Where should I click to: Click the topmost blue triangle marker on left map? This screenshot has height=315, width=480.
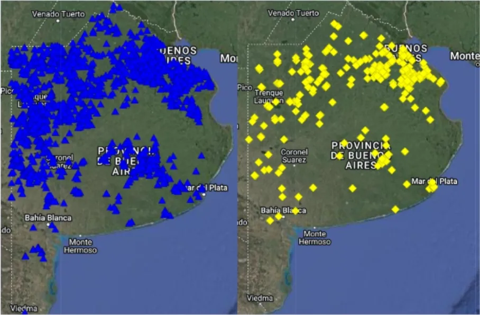(117, 6)
